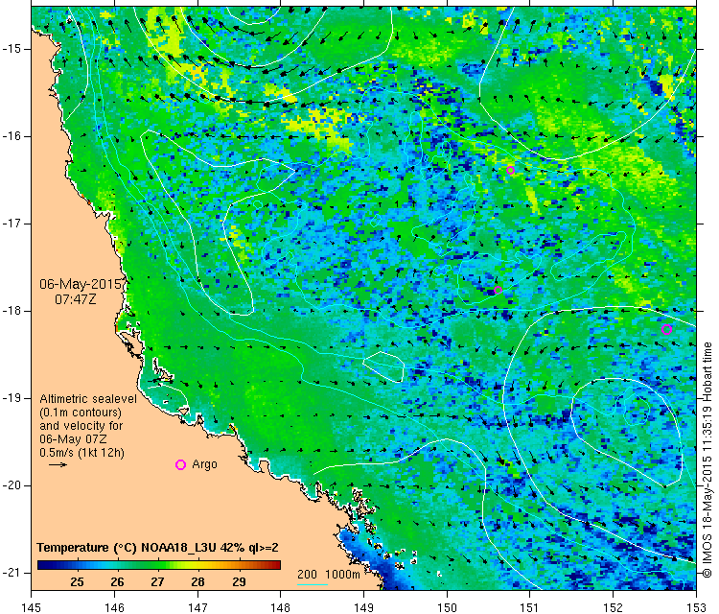Screen dimensions: 719x614
Task: Click the Argo float marker near 16.4S 150.8E
Action: (x=510, y=170)
